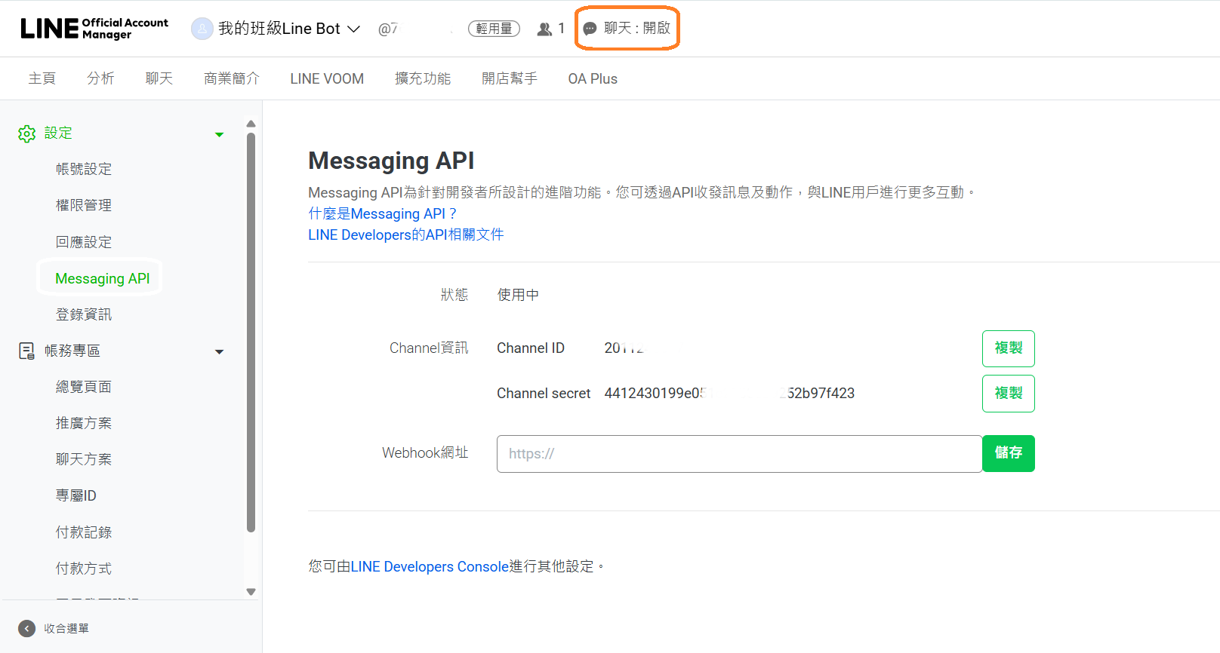The image size is (1220, 653).
Task: Click the LINE Official Account Manager logo
Action: [94, 29]
